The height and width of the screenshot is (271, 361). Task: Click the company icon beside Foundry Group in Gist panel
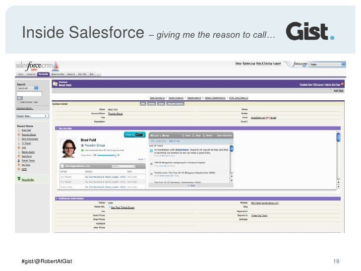82,145
